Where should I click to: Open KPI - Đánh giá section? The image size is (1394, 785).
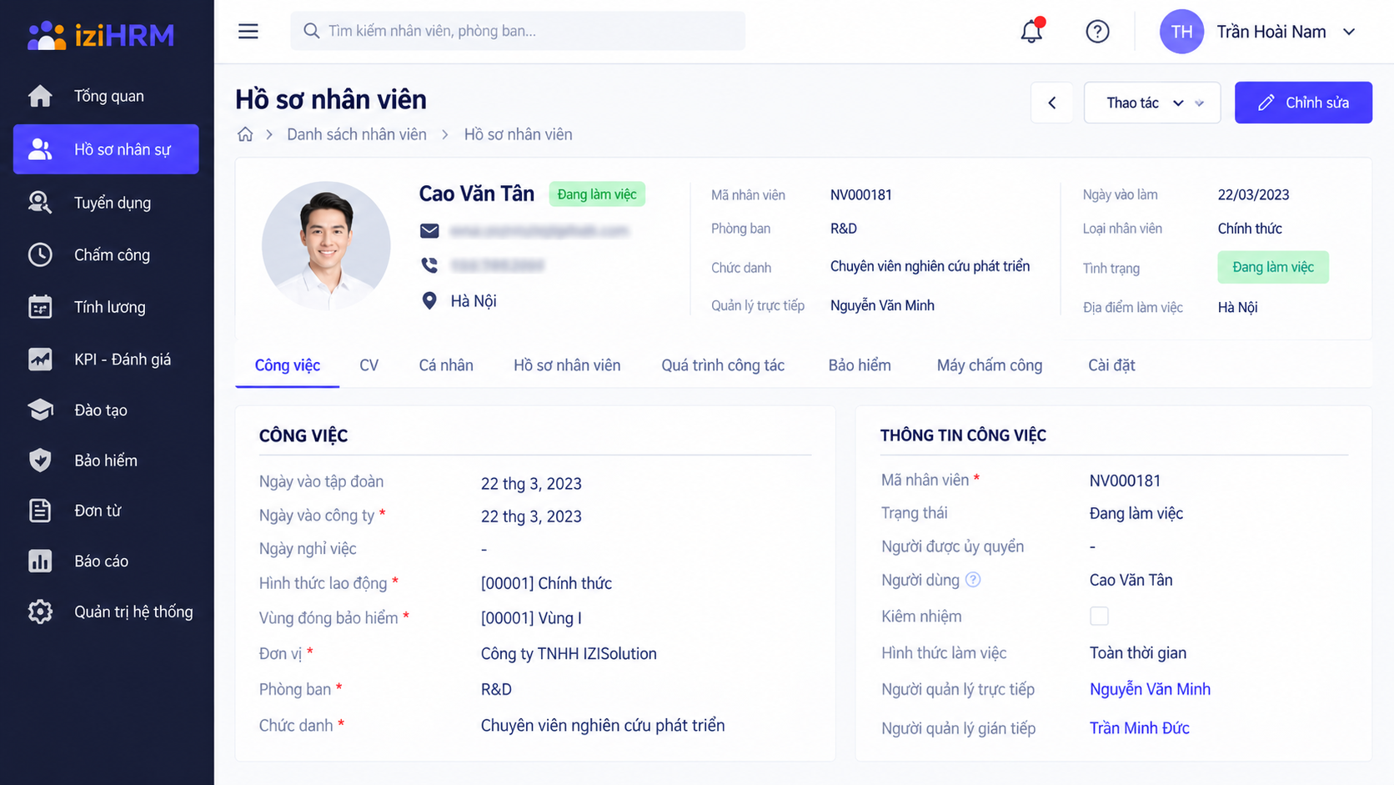point(106,360)
